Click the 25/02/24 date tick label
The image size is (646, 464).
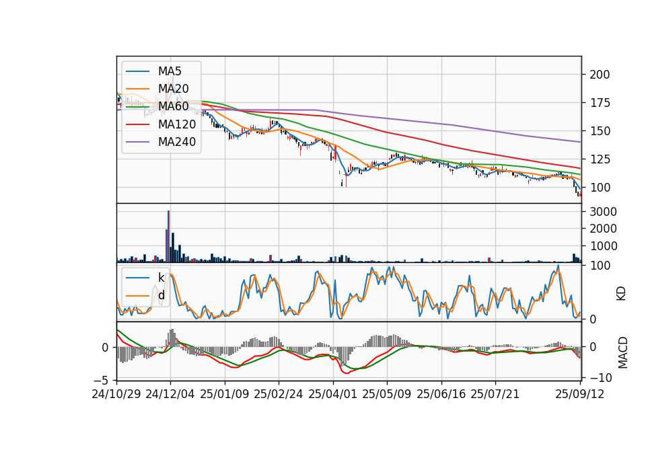(x=279, y=395)
